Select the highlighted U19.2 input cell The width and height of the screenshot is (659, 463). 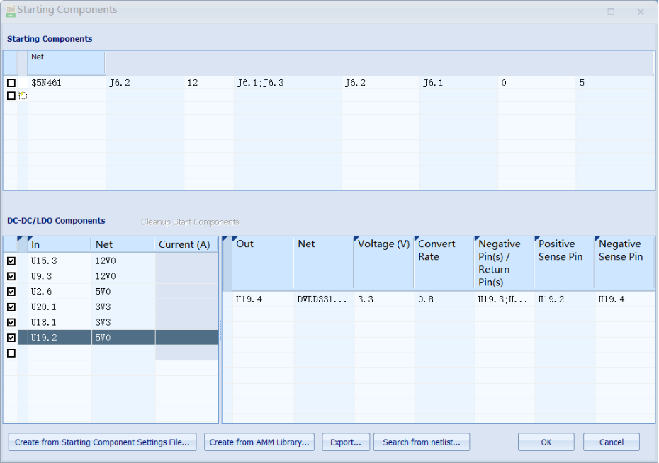click(60, 338)
